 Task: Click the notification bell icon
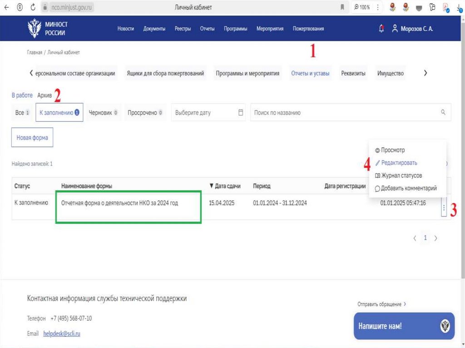(x=381, y=29)
